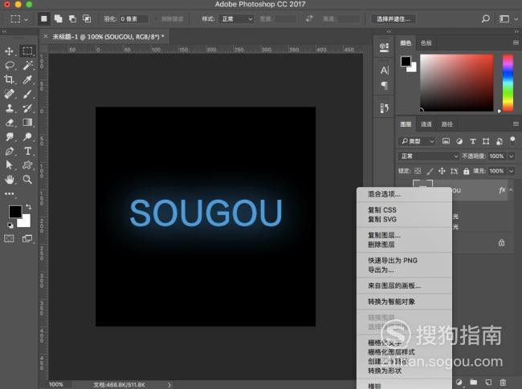
Task: Select the Rectangular Marquee tool
Action: pos(27,51)
